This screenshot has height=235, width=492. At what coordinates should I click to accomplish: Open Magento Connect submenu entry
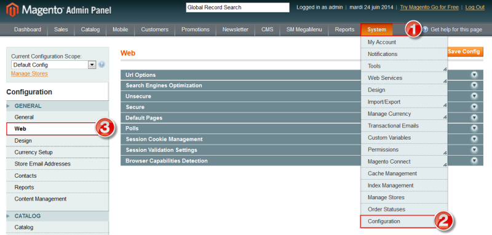click(x=404, y=162)
